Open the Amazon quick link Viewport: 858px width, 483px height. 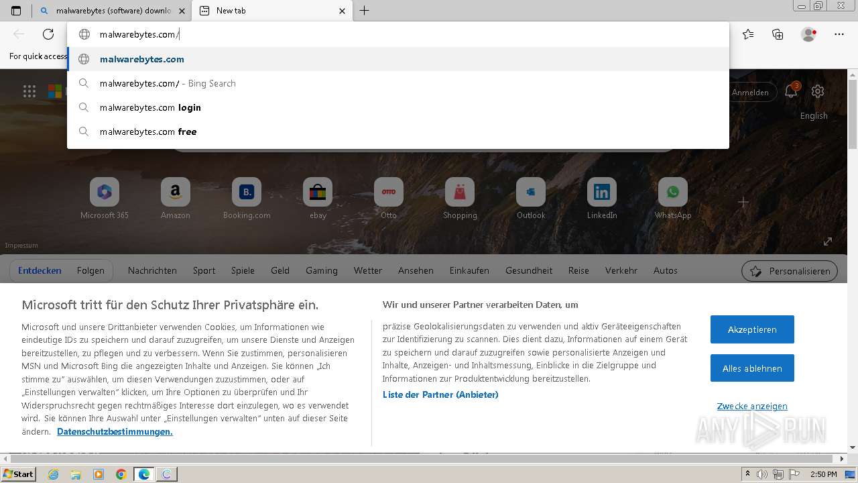pyautogui.click(x=176, y=199)
